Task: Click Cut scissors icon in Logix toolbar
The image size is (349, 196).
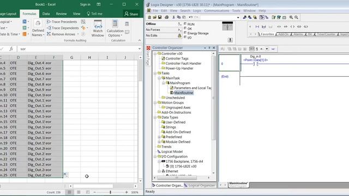Action: 173,17
